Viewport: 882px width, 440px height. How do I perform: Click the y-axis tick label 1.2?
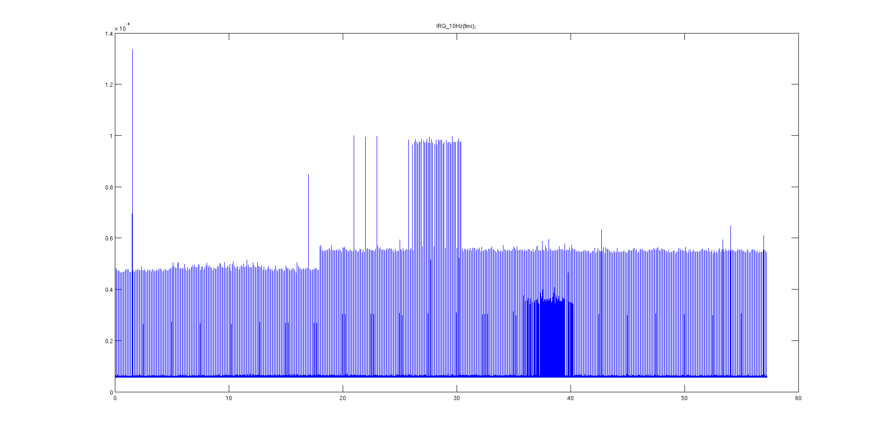(109, 84)
